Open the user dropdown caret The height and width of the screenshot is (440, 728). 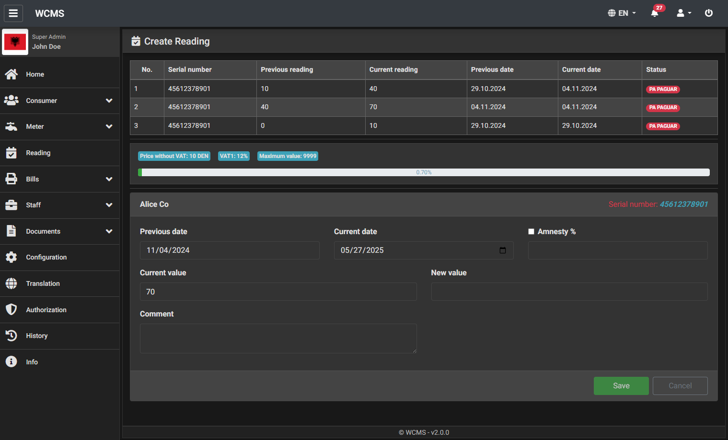point(690,13)
